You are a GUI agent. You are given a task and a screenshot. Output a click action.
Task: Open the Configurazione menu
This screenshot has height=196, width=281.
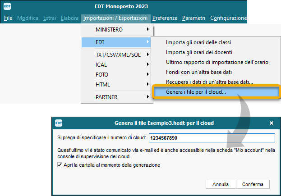pyautogui.click(x=228, y=18)
